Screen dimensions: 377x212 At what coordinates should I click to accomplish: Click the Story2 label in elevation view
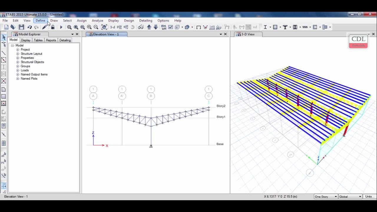point(221,106)
